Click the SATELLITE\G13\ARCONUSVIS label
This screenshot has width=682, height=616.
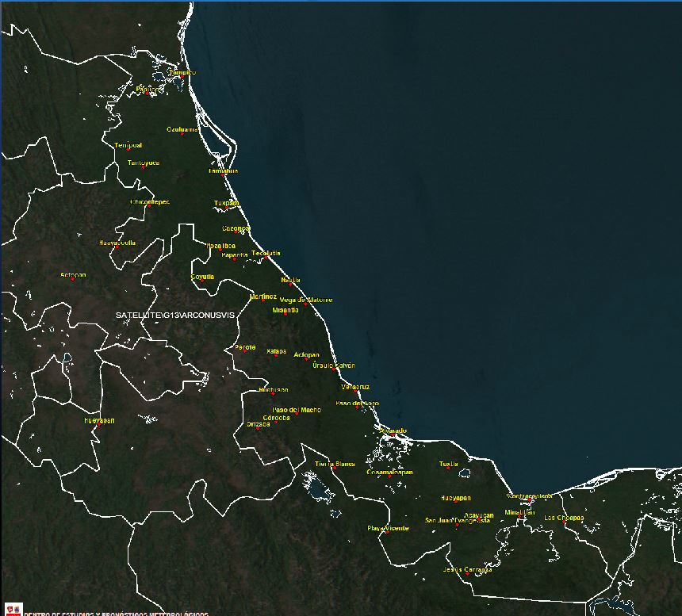tap(175, 315)
